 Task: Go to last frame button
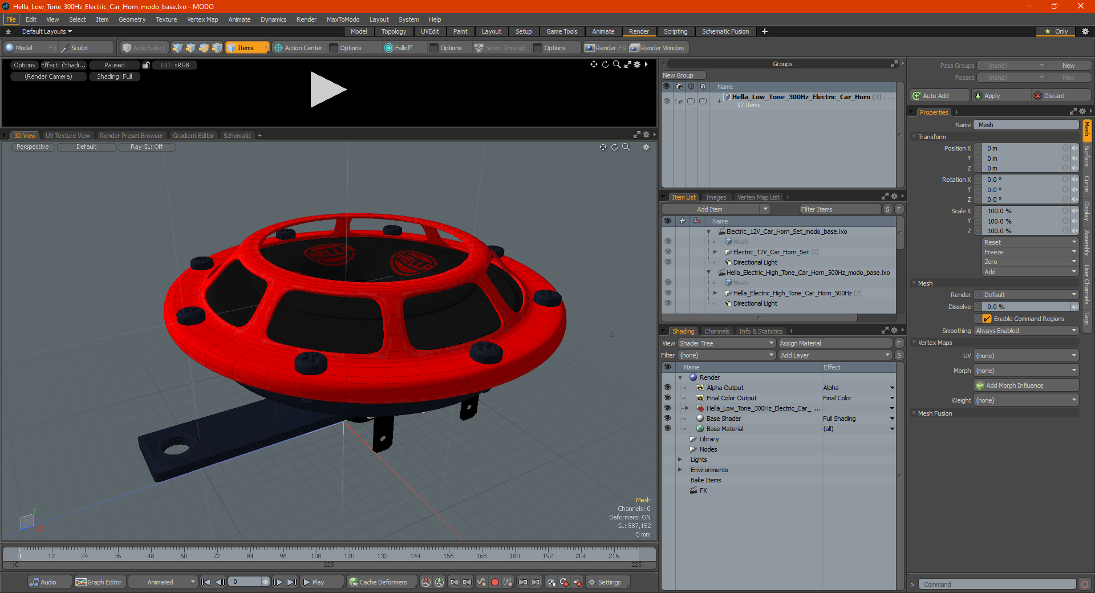(x=291, y=582)
